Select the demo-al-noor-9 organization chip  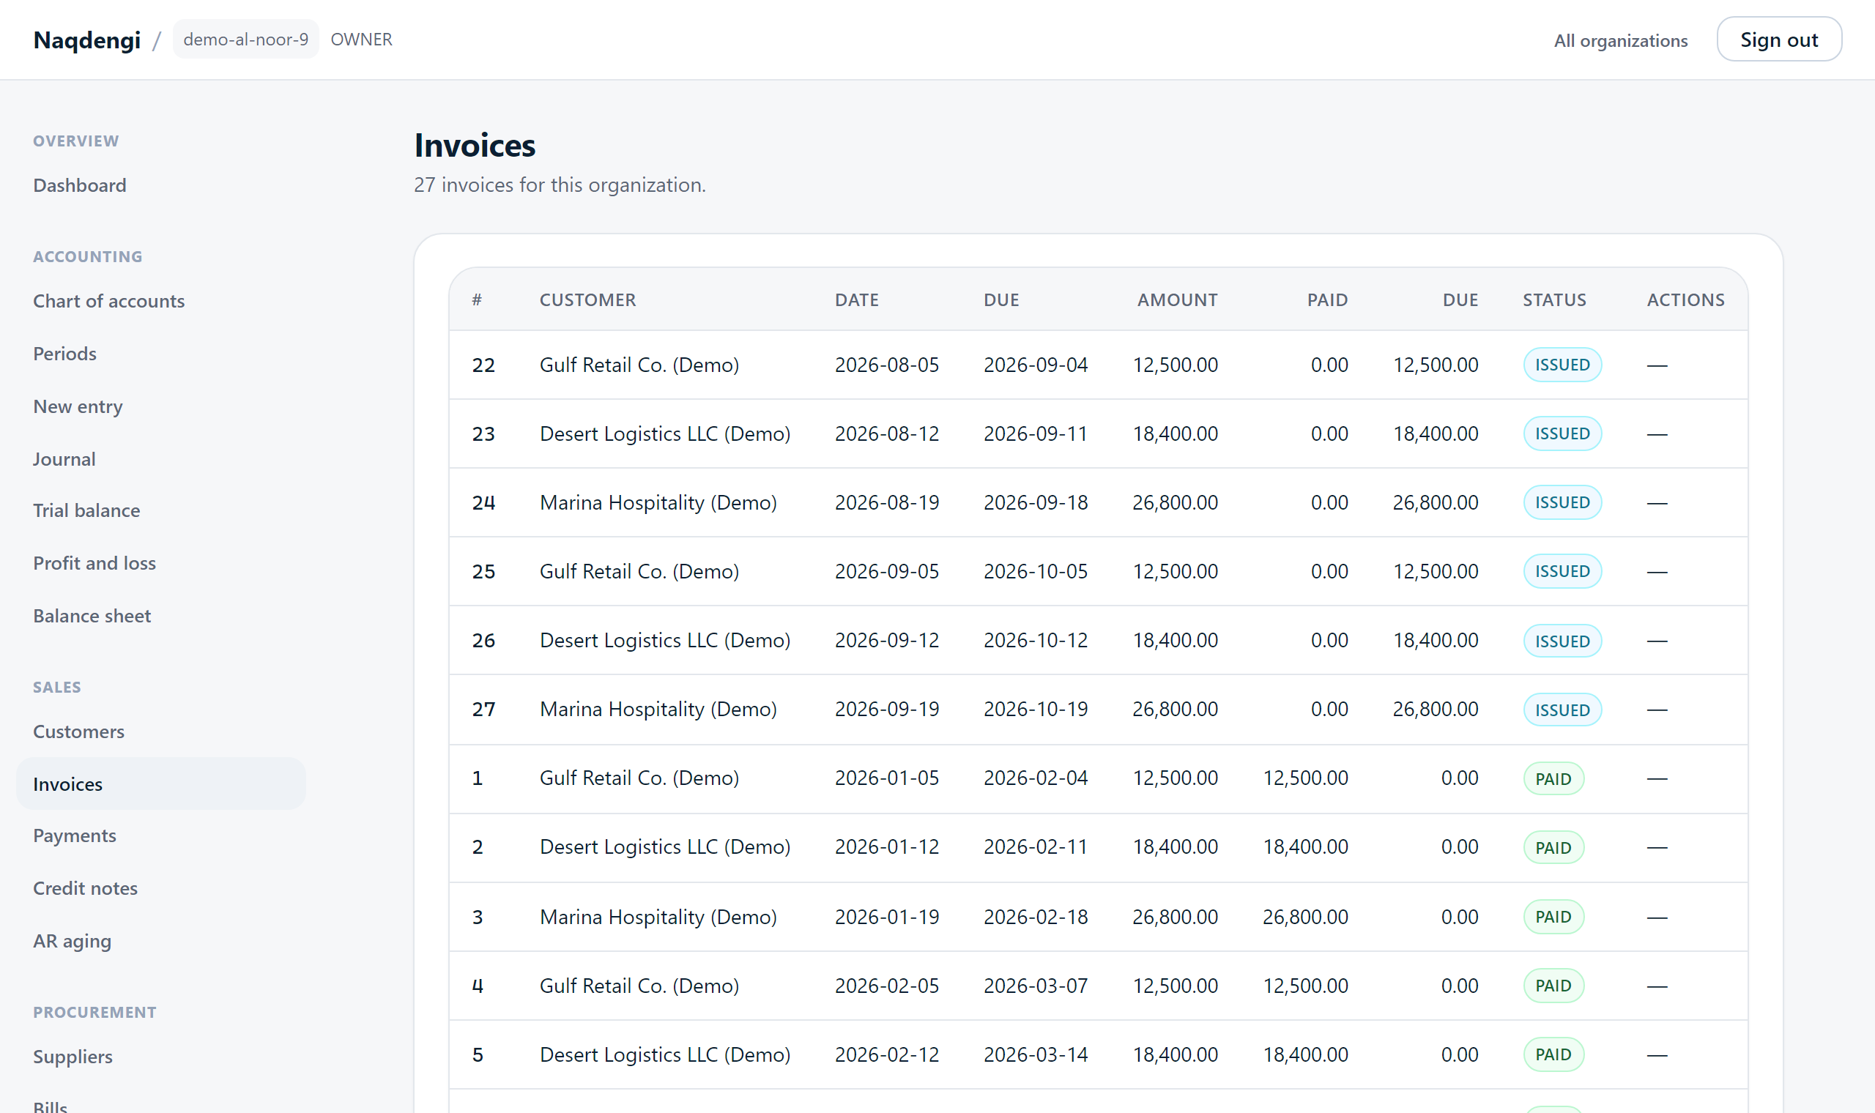click(245, 39)
